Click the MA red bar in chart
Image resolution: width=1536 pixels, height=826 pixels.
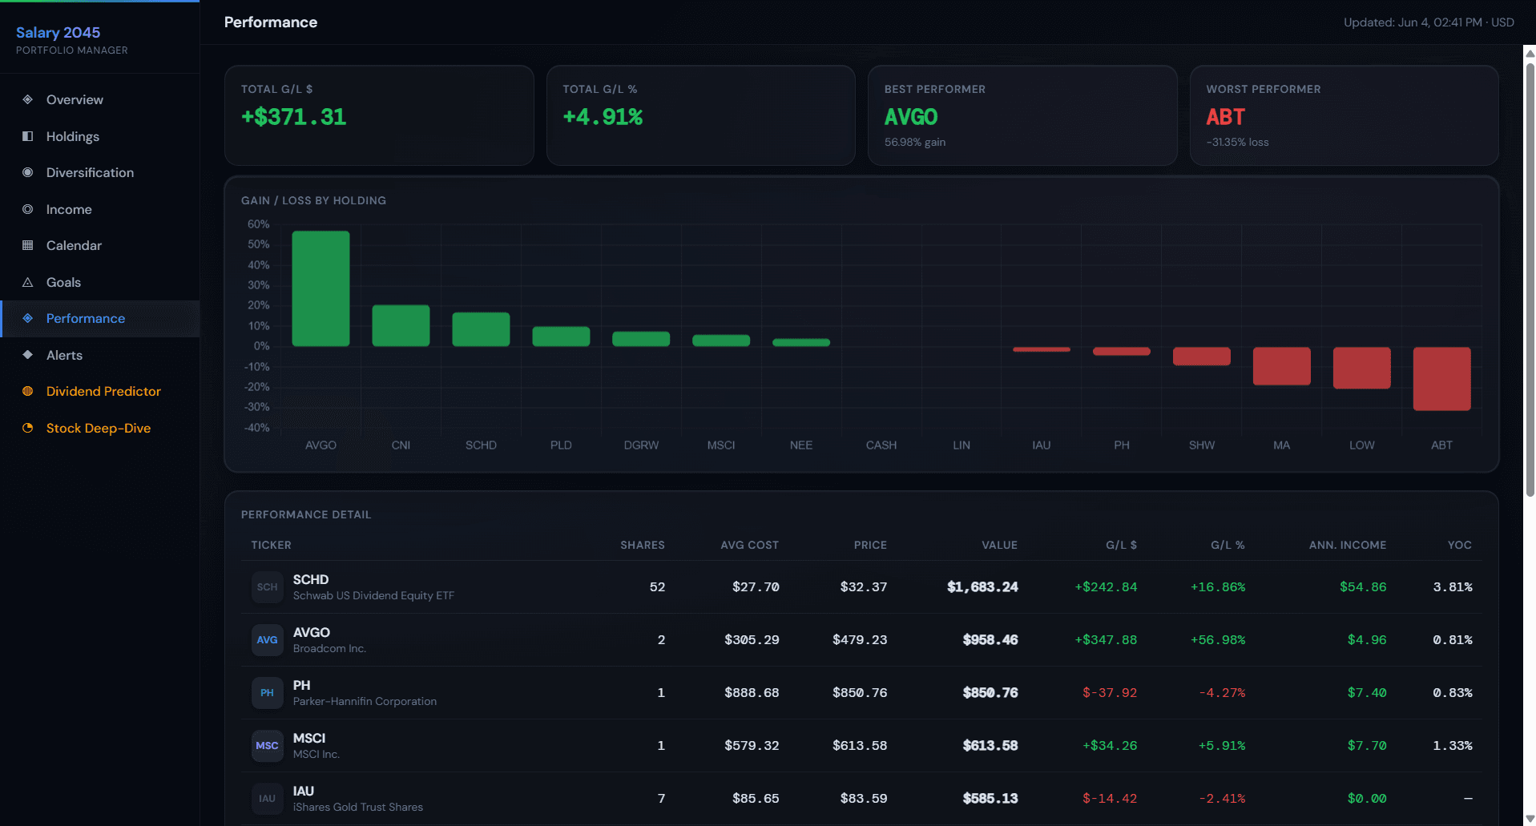1282,366
